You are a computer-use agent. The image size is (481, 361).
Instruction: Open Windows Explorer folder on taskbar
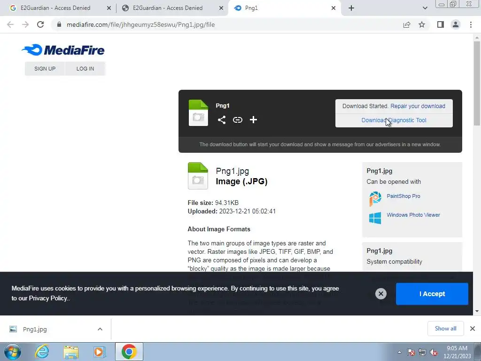71,352
